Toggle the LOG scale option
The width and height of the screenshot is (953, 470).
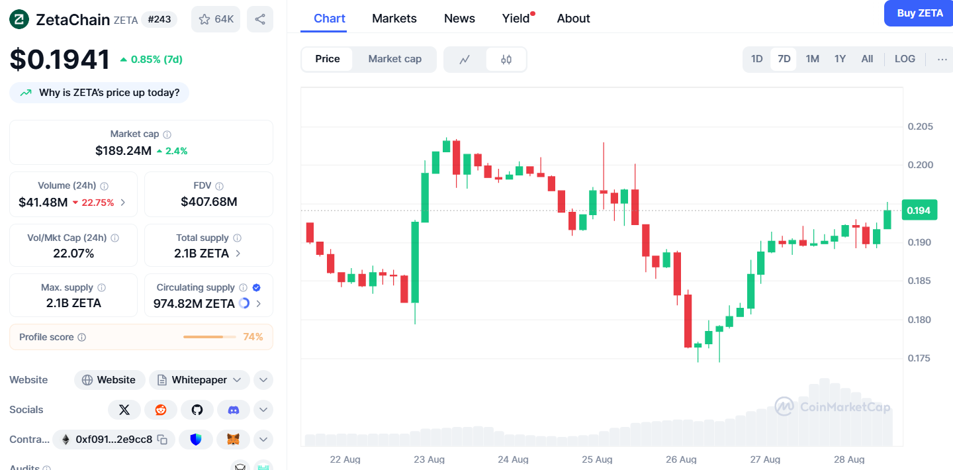point(905,59)
